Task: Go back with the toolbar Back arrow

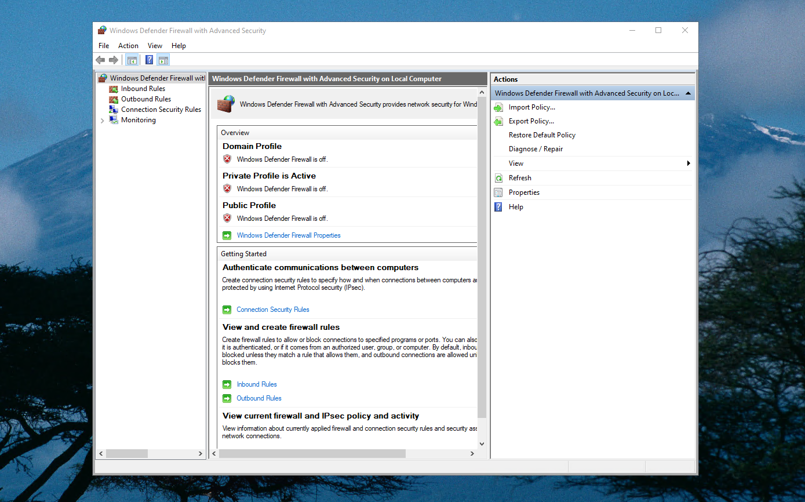Action: click(x=100, y=60)
